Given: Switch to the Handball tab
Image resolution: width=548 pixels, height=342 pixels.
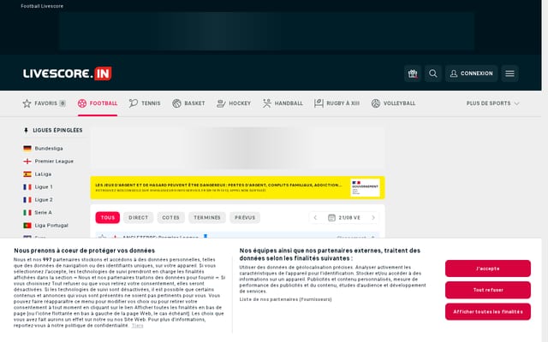Looking at the screenshot, I should [x=283, y=103].
